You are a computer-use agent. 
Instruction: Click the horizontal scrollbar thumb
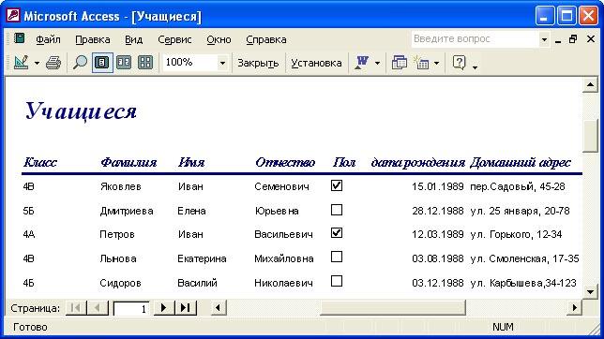(393, 308)
